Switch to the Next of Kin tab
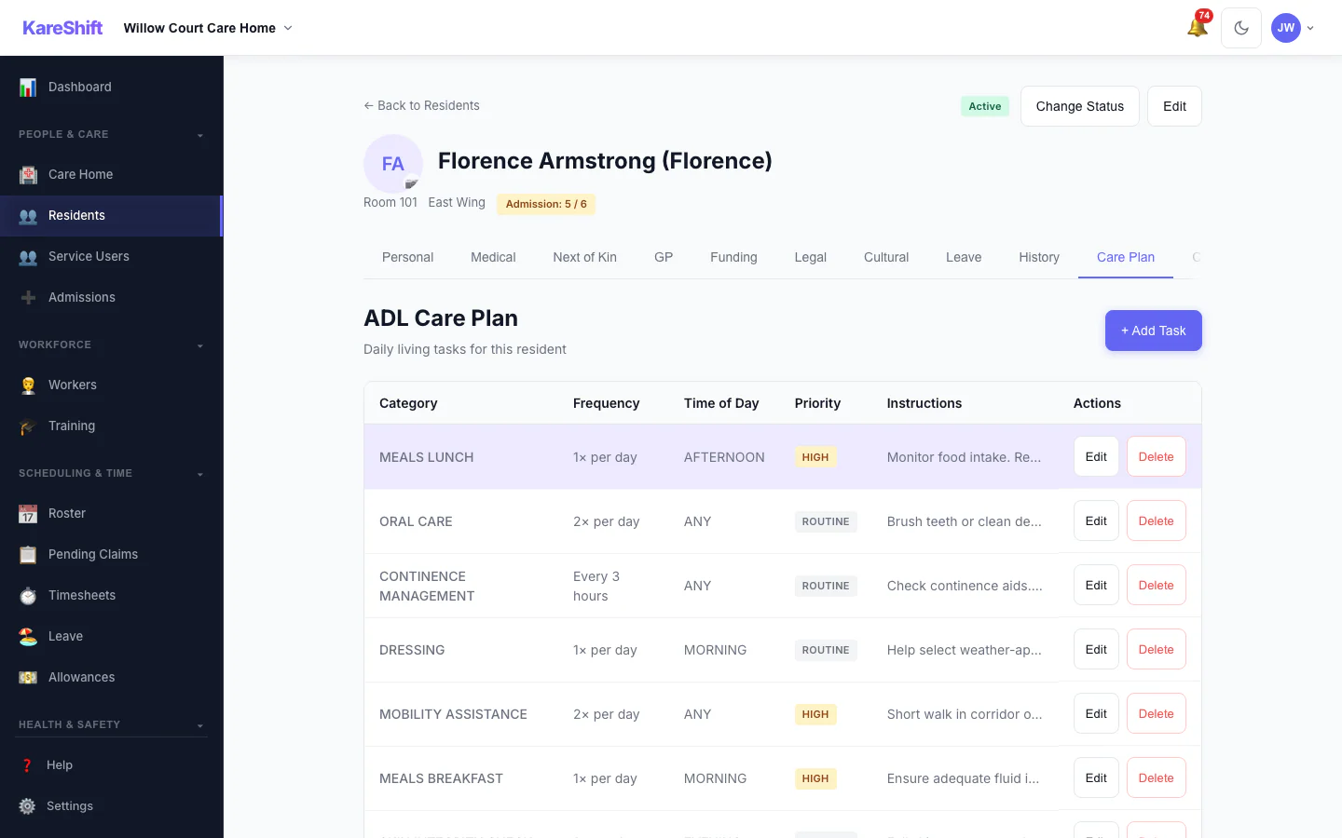 [x=584, y=257]
